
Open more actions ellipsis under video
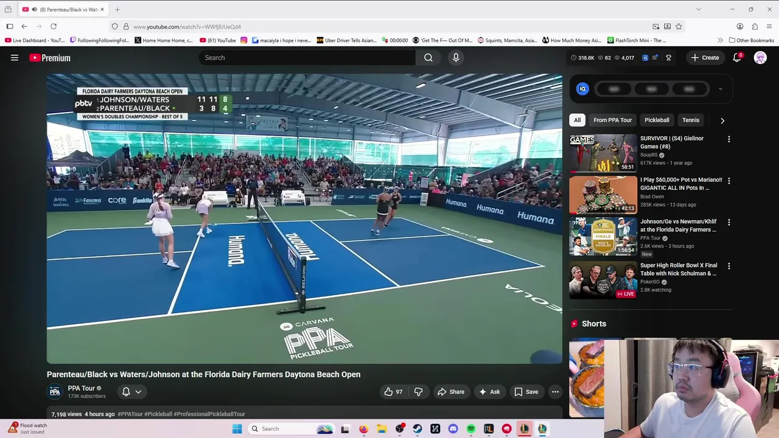coord(555,392)
